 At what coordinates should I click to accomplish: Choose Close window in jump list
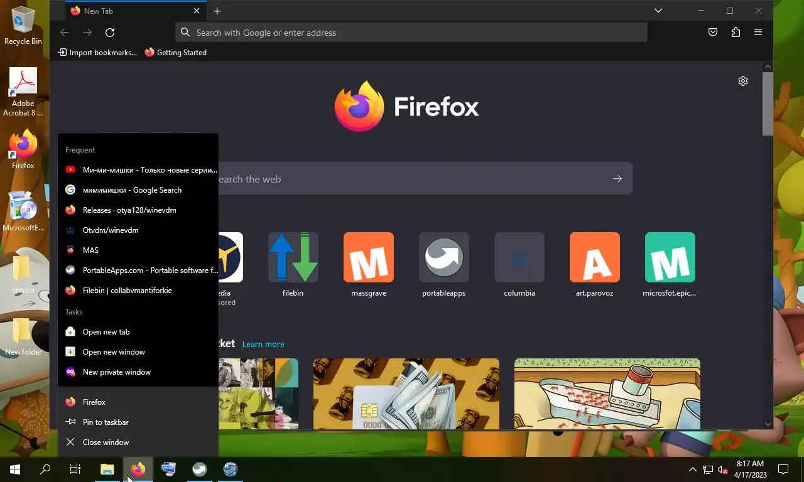138,442
